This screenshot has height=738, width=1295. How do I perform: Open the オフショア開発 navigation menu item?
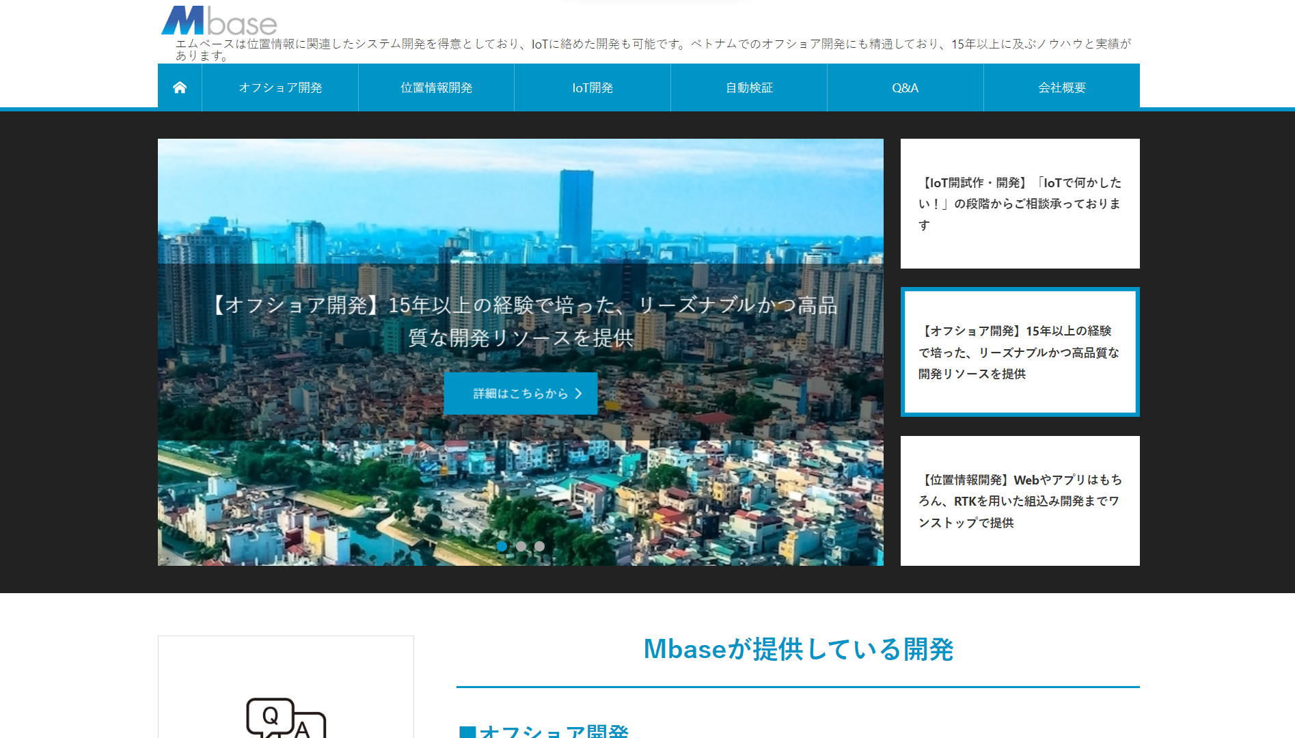tap(280, 87)
